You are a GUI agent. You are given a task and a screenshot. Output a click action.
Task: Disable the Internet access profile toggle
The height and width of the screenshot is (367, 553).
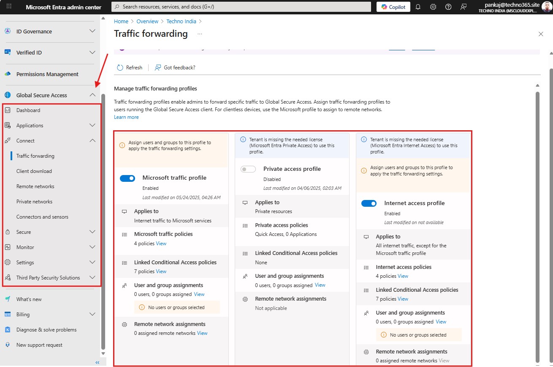(x=369, y=203)
